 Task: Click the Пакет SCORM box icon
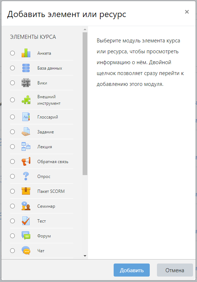click(26, 191)
